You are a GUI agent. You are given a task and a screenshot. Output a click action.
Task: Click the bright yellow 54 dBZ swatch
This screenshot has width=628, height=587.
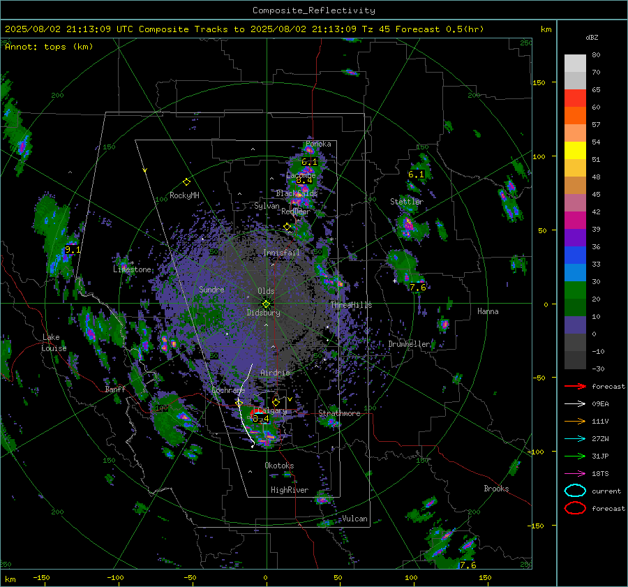click(x=575, y=150)
